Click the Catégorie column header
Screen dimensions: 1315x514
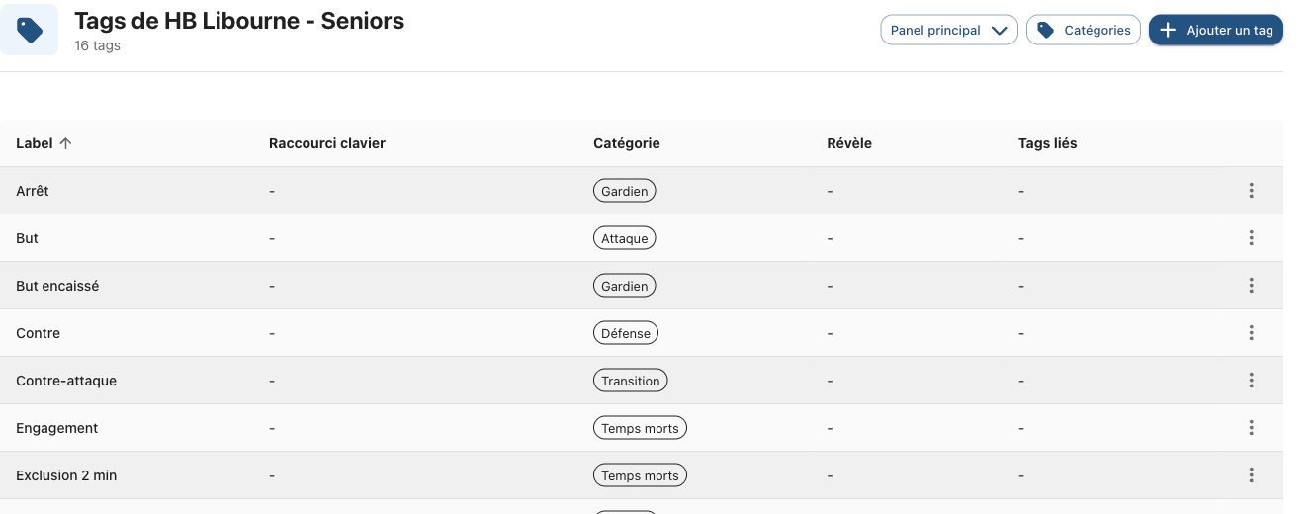(627, 143)
